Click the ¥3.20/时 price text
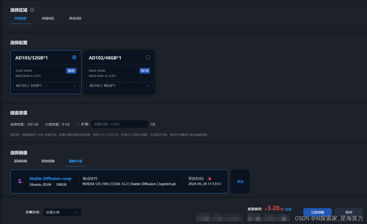The height and width of the screenshot is (224, 367). click(274, 209)
